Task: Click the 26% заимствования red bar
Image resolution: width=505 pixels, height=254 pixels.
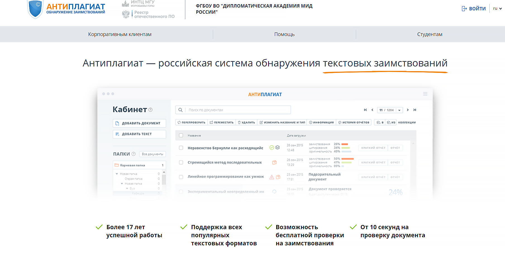Action: pos(345,144)
